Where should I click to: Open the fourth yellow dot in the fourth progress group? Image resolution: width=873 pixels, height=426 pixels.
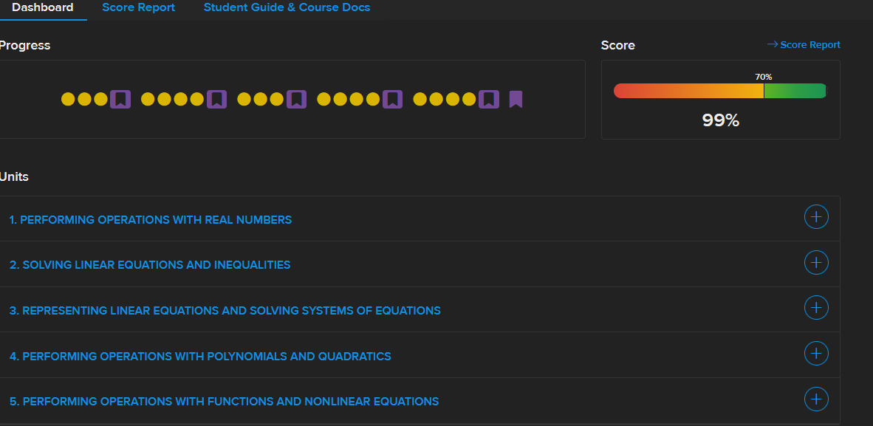coord(373,99)
